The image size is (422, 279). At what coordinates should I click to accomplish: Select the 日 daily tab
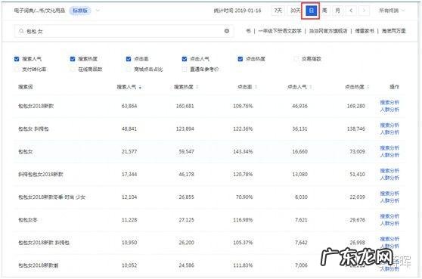[x=312, y=11]
